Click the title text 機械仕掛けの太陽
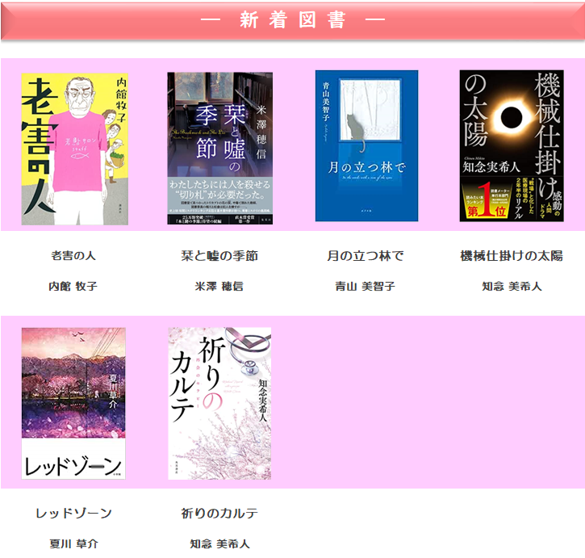The height and width of the screenshot is (558, 585). [x=512, y=256]
